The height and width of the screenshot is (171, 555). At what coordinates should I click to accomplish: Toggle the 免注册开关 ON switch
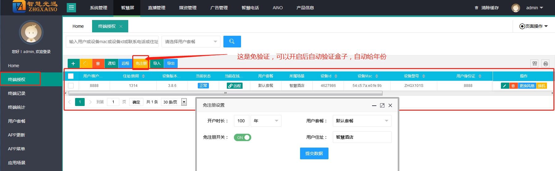pyautogui.click(x=243, y=137)
